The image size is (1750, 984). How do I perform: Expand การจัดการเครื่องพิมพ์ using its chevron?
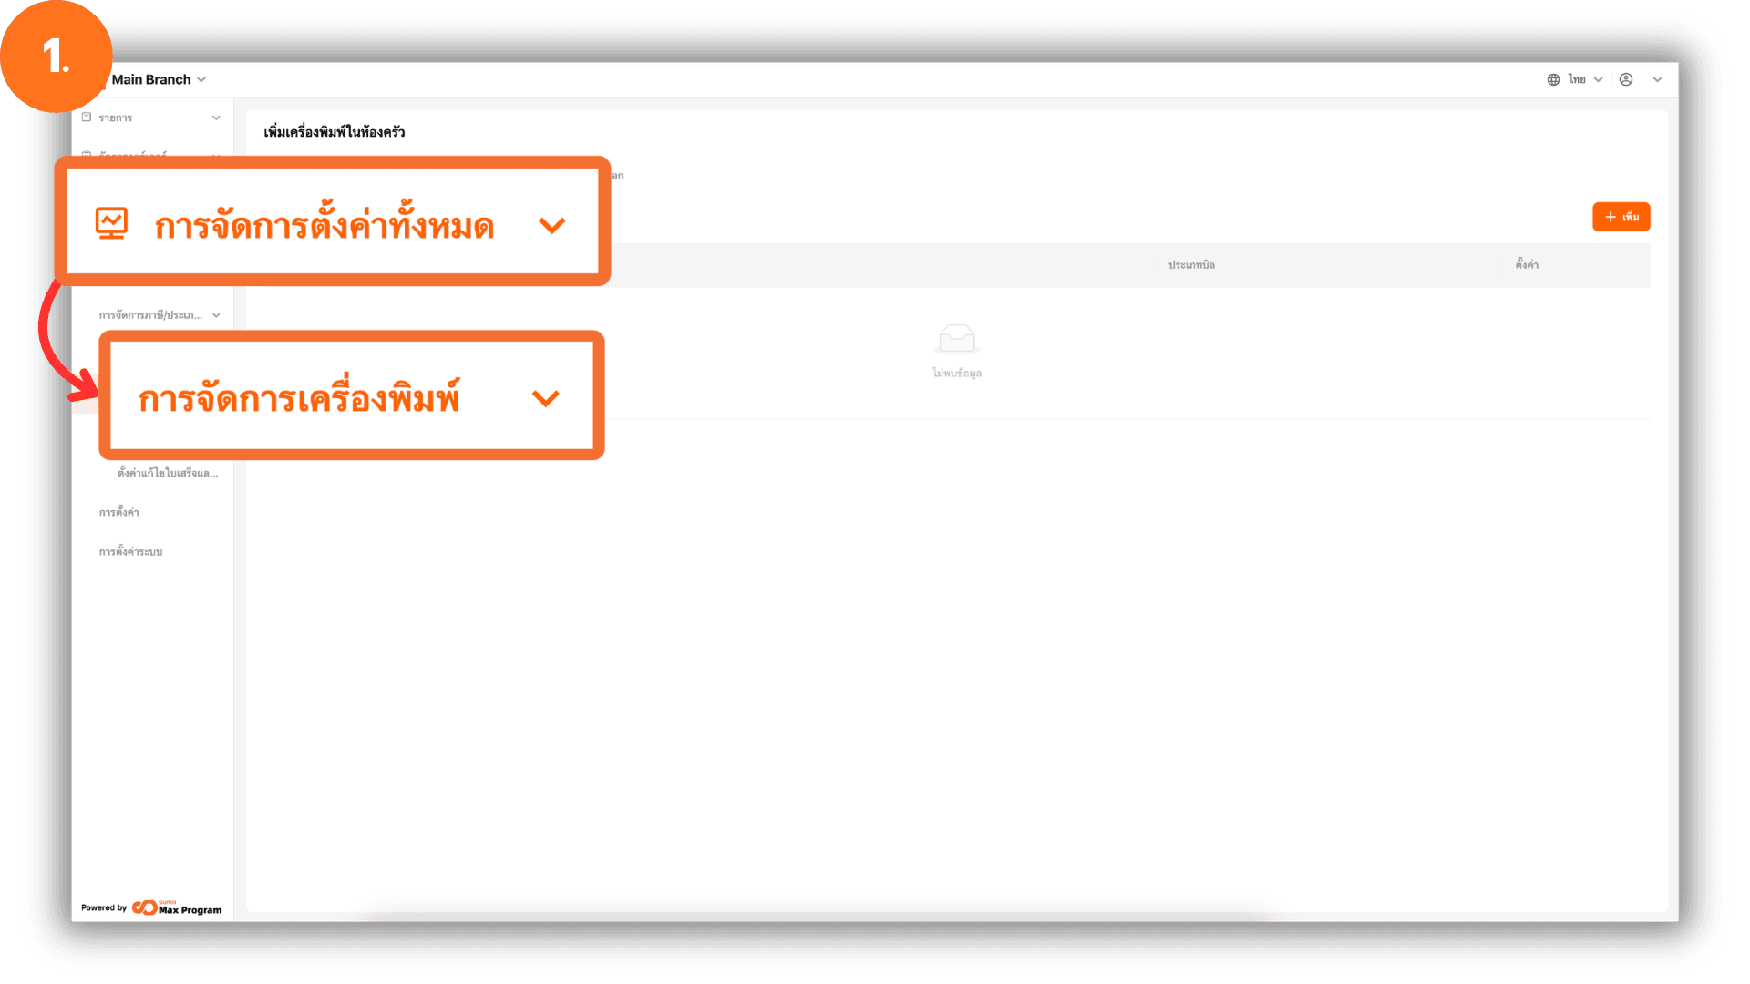pyautogui.click(x=546, y=398)
